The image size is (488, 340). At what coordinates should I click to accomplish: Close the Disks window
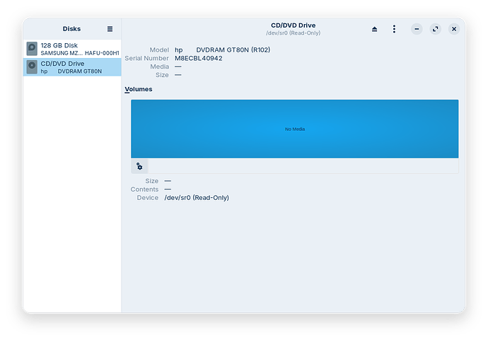tap(454, 29)
